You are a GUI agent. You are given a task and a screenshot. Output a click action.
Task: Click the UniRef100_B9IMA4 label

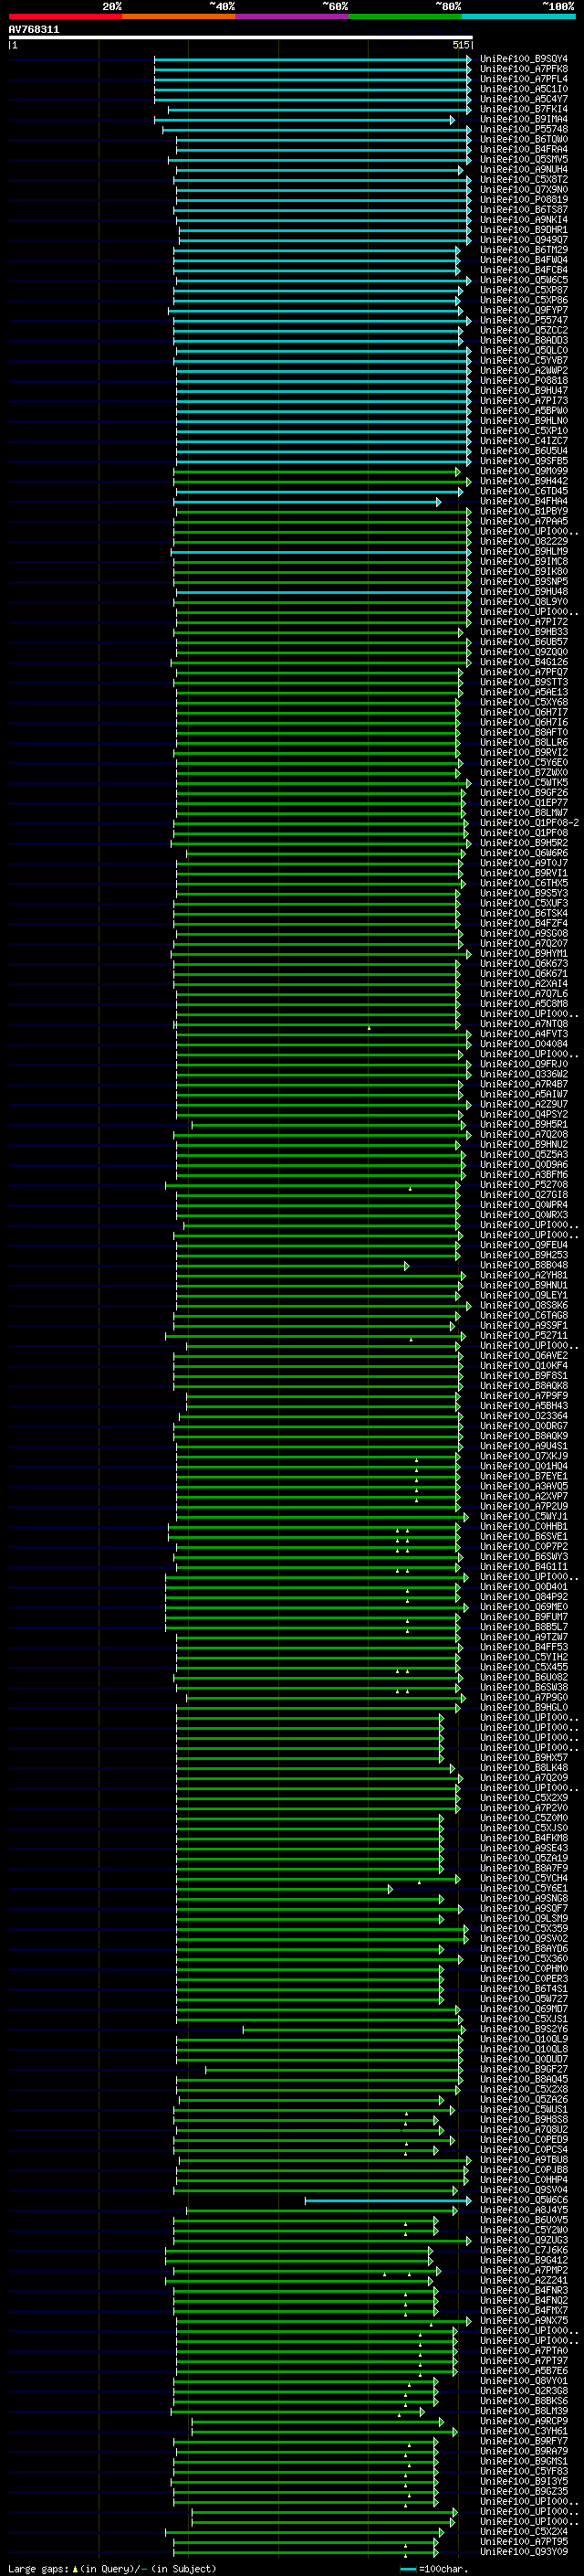[523, 119]
